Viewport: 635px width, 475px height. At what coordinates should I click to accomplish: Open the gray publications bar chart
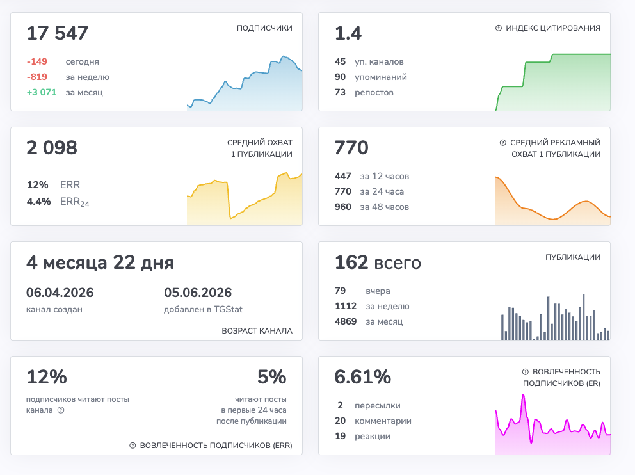coord(555,317)
